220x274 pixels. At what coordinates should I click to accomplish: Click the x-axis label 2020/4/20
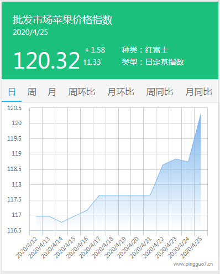click(128, 247)
